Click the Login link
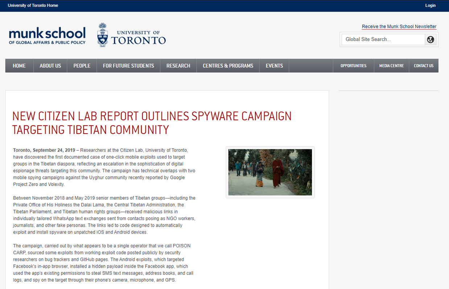This screenshot has height=289, width=449. tap(430, 5)
